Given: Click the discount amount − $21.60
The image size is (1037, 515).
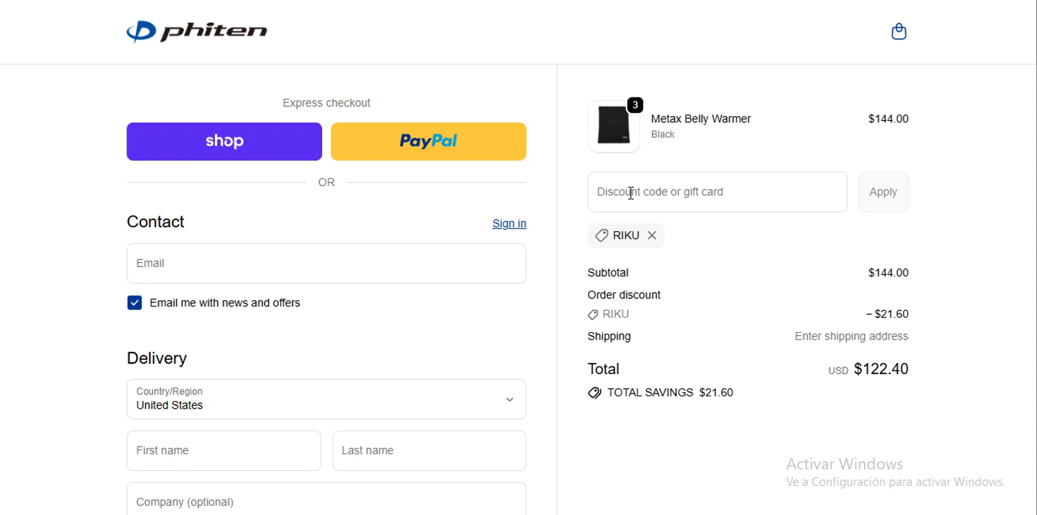Looking at the screenshot, I should pyautogui.click(x=888, y=314).
